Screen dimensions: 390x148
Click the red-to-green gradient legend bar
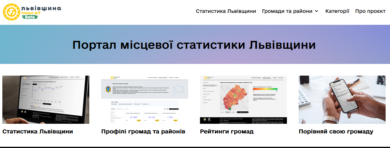click(x=265, y=89)
